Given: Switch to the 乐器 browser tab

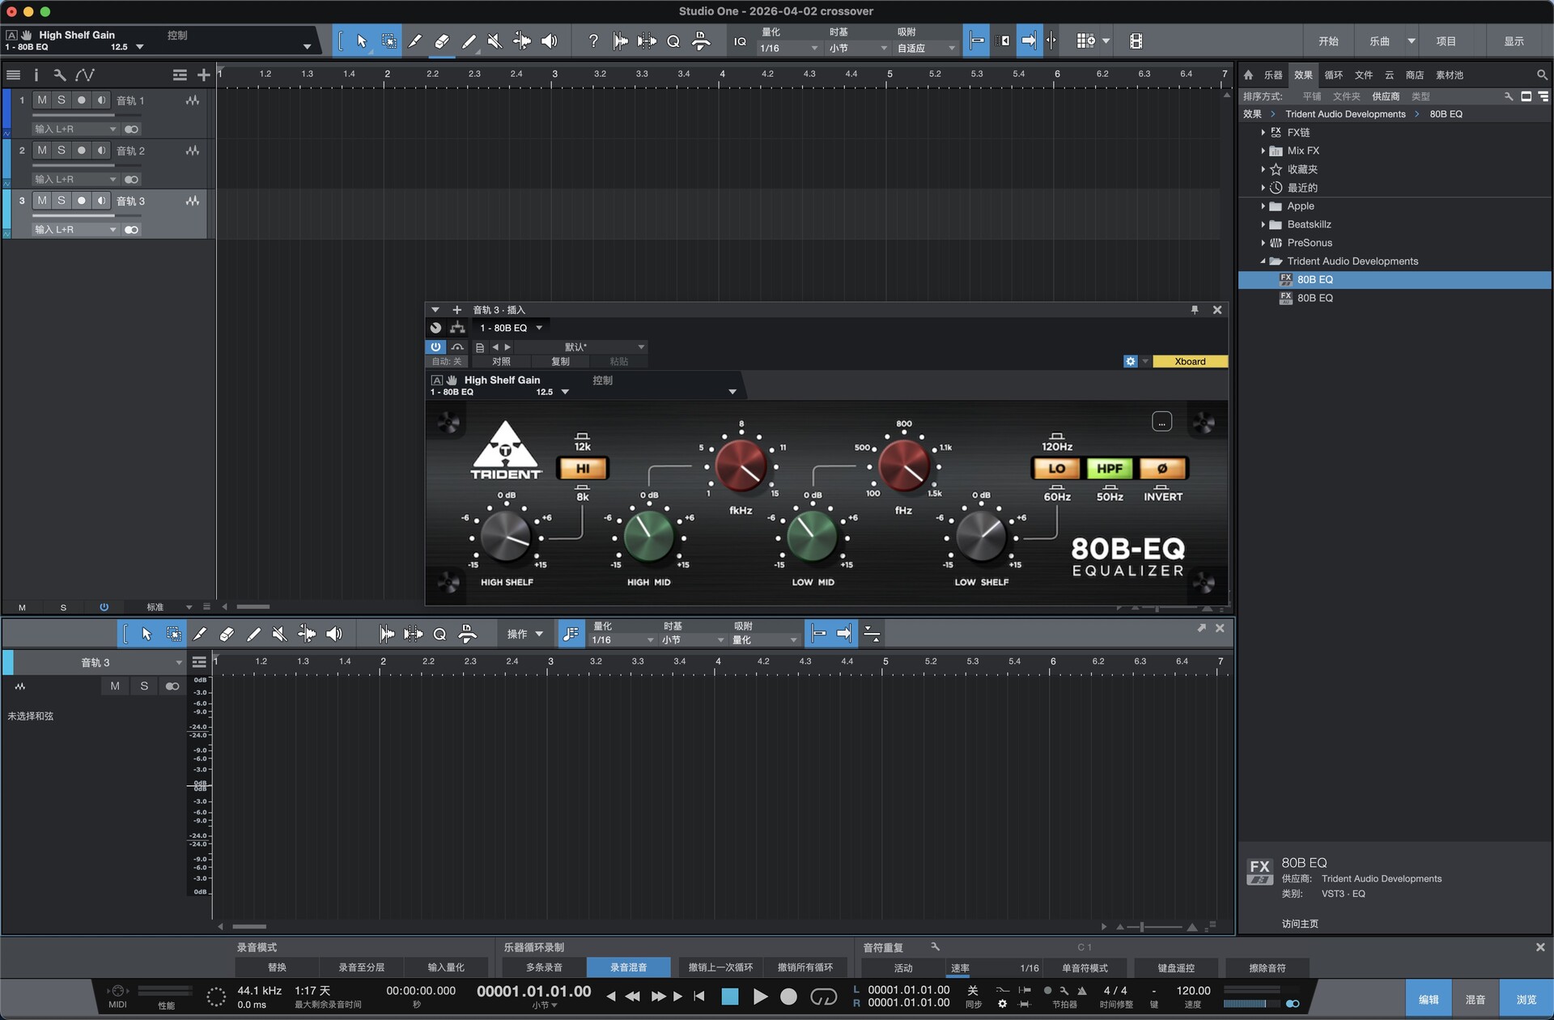Looking at the screenshot, I should [1273, 75].
